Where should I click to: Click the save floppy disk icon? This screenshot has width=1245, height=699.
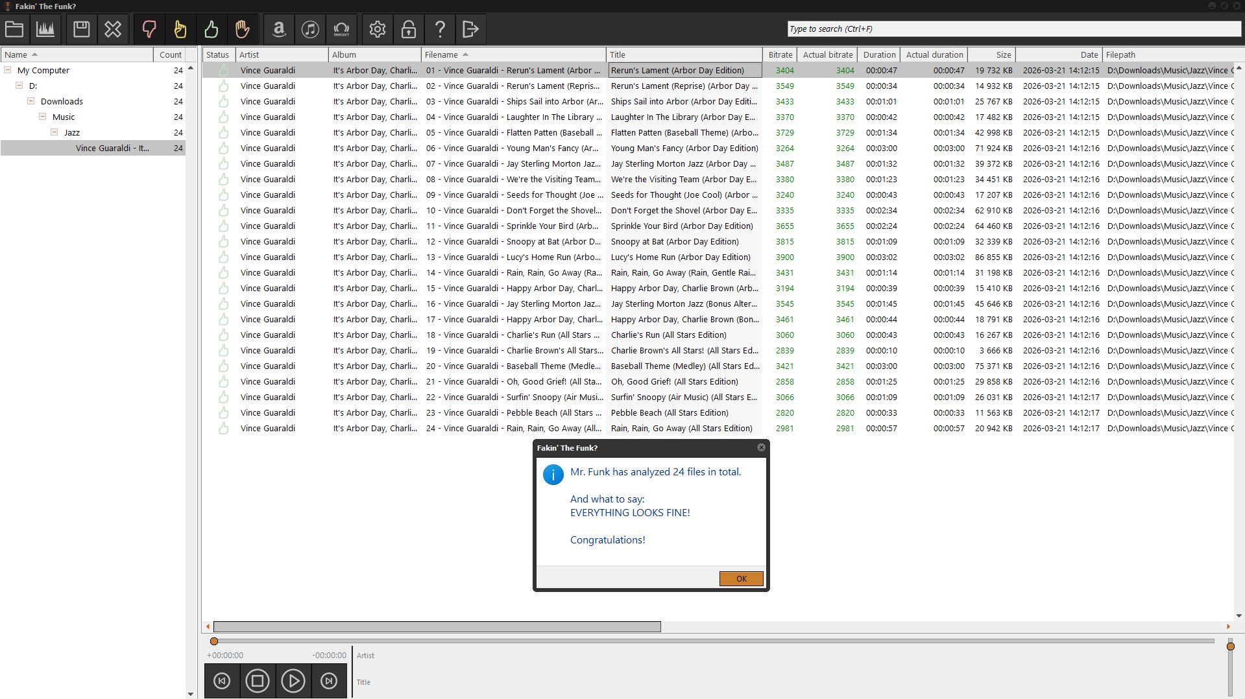tap(82, 29)
